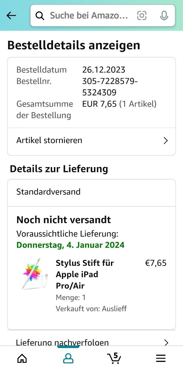Tap the search magnifier icon
Image resolution: width=183 pixels, height=370 pixels.
40,16
